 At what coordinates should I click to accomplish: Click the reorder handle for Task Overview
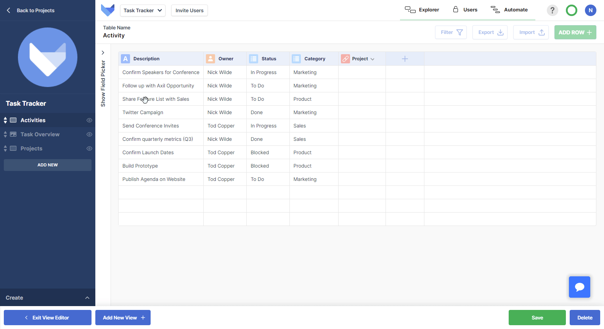pyautogui.click(x=5, y=134)
